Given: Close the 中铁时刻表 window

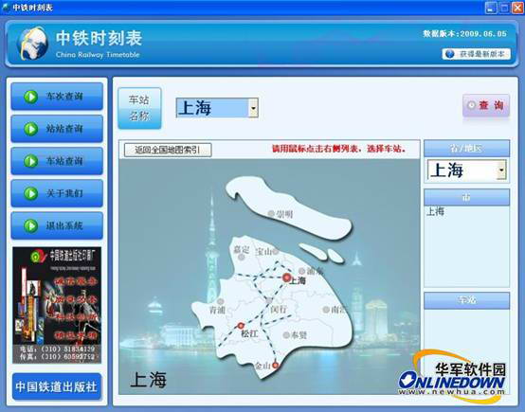Looking at the screenshot, I should click(517, 8).
